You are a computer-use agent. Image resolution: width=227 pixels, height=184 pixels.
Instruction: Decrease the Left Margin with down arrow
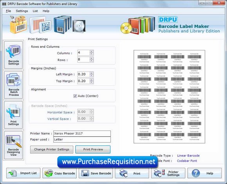pos(92,76)
